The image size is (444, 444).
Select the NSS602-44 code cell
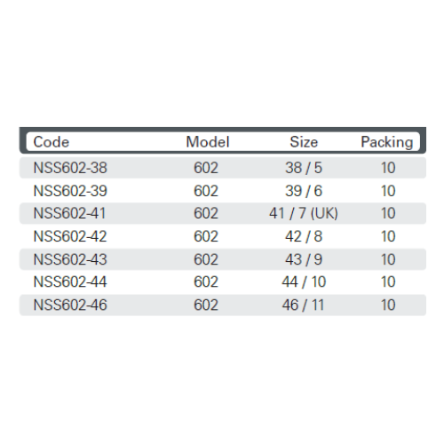(x=70, y=281)
